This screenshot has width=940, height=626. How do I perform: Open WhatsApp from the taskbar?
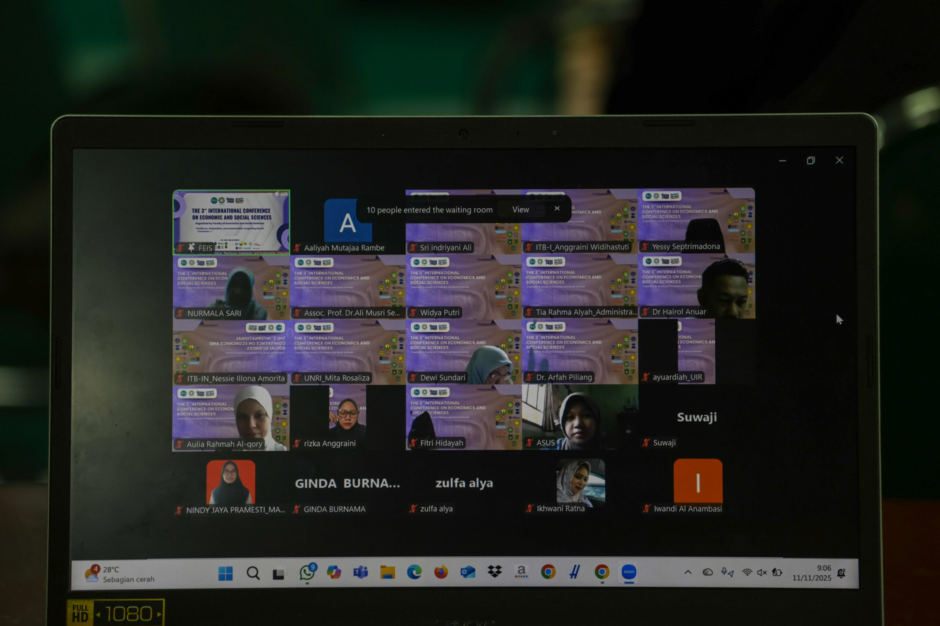tap(307, 572)
